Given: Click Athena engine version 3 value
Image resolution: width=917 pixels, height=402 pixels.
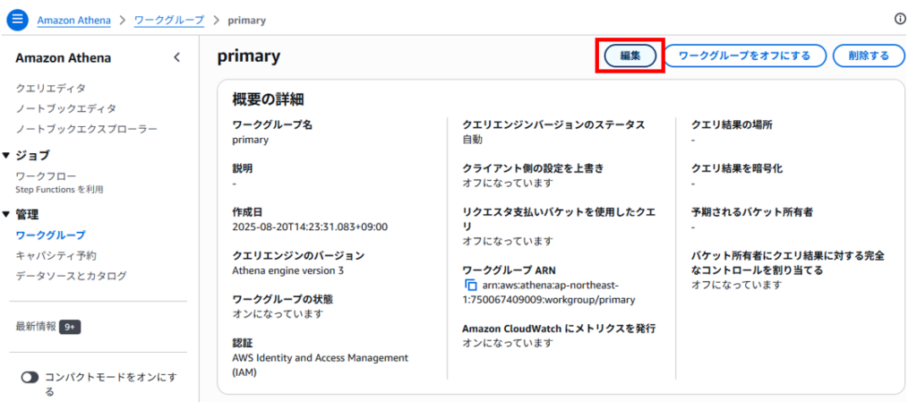Looking at the screenshot, I should point(288,270).
